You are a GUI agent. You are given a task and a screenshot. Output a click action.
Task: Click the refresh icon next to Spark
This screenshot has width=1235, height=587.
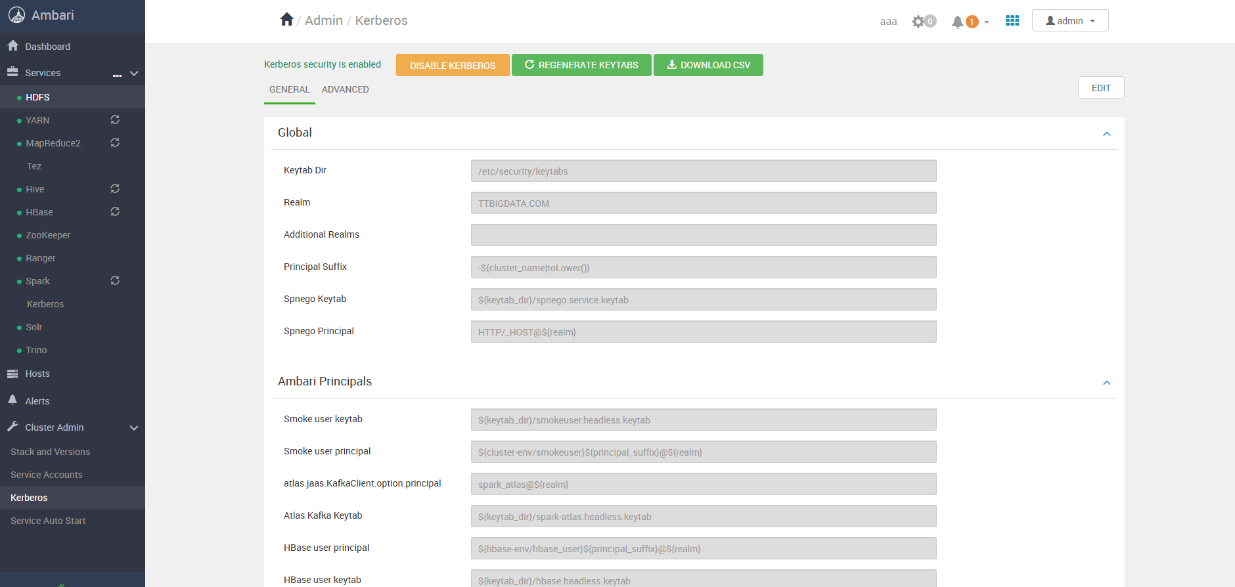(115, 280)
